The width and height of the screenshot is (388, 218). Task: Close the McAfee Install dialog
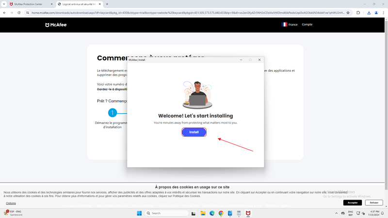259,60
